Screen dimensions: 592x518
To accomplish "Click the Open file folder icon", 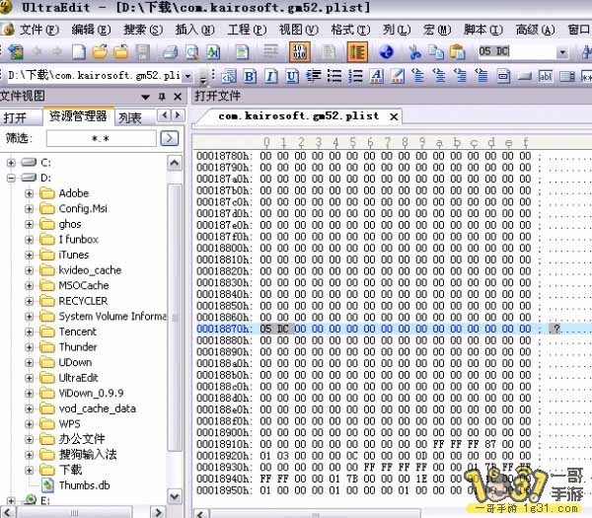I will coord(100,52).
